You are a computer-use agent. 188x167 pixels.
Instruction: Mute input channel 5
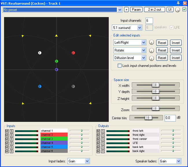pyautogui.click(x=7, y=147)
